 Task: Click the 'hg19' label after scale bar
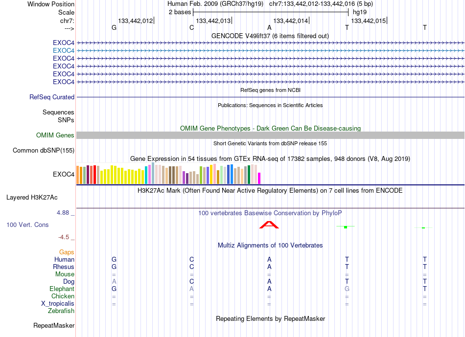tap(360, 12)
